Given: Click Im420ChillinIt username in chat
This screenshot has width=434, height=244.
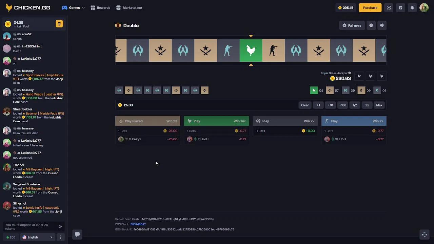Looking at the screenshot, I should (x=32, y=46).
